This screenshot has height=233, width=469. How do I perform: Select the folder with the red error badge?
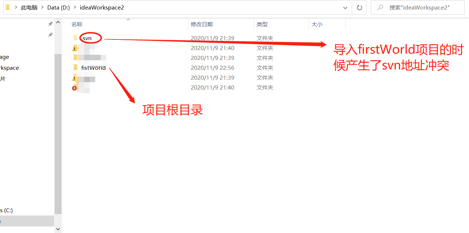(84, 87)
